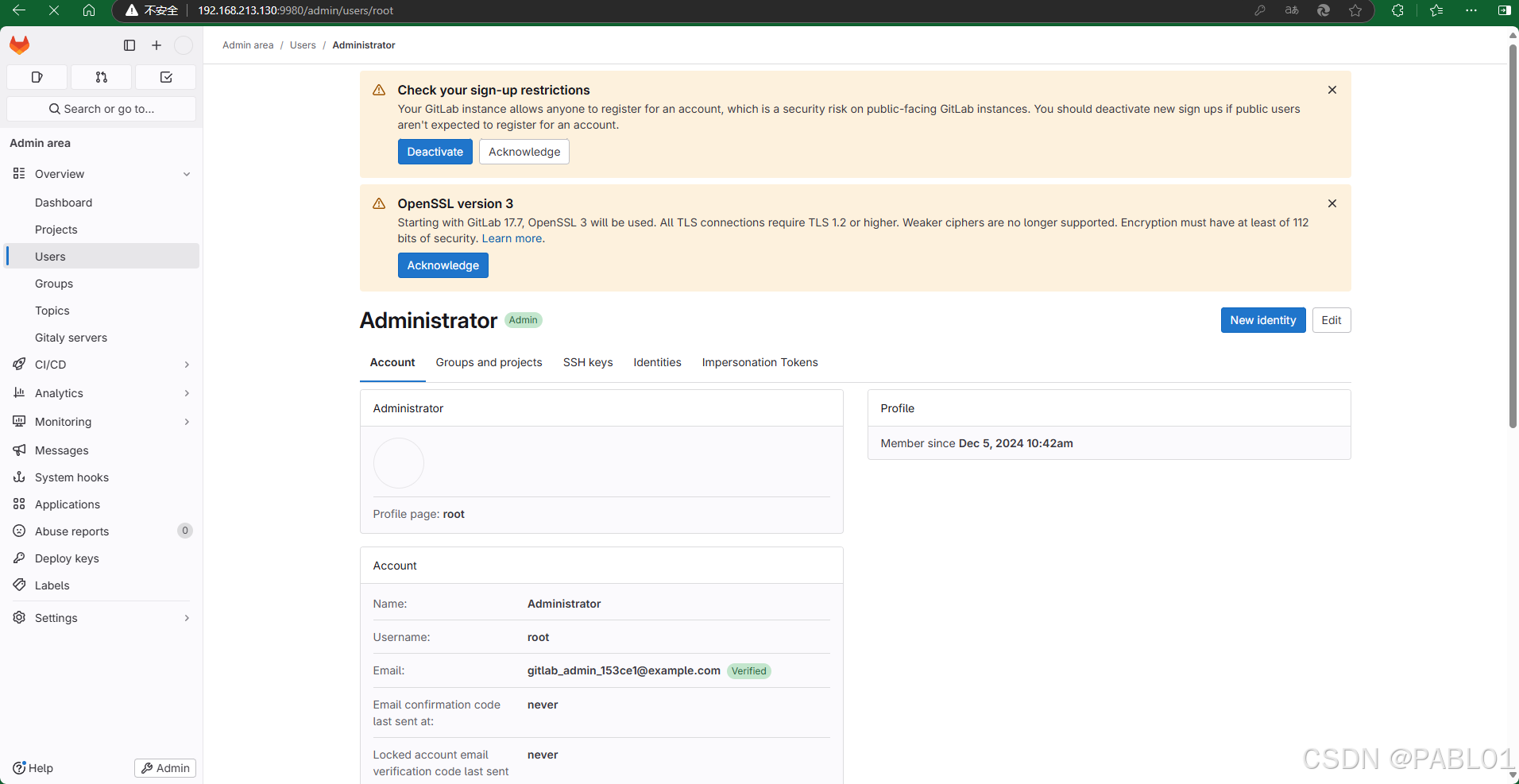The width and height of the screenshot is (1519, 784).
Task: Open the create new plus menu
Action: pos(157,45)
